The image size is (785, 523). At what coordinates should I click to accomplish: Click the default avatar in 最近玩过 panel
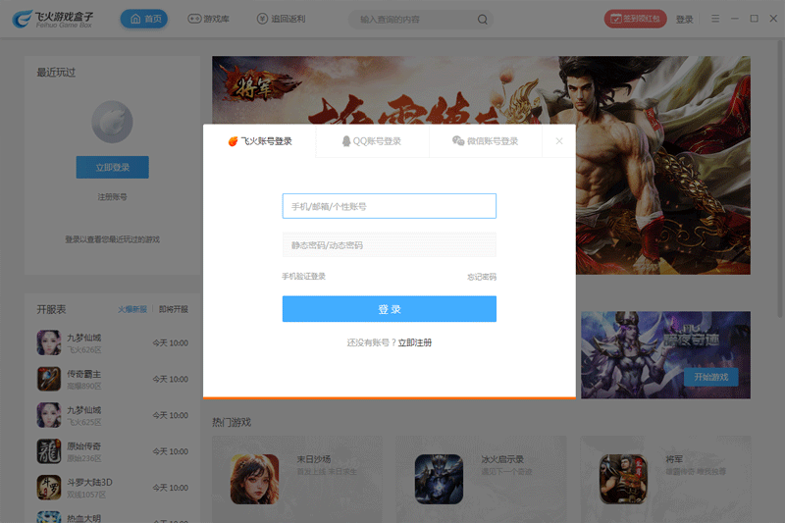[112, 122]
